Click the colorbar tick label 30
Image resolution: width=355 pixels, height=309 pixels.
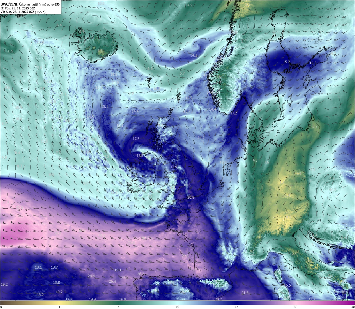296,307
